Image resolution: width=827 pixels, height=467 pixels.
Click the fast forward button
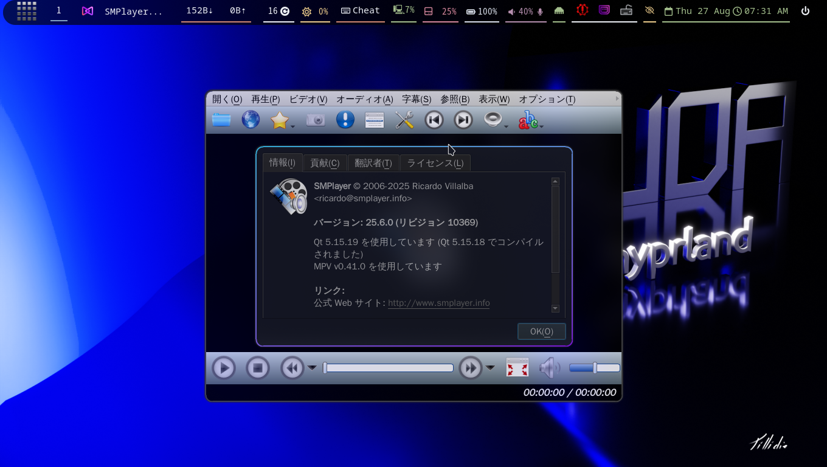tap(470, 368)
